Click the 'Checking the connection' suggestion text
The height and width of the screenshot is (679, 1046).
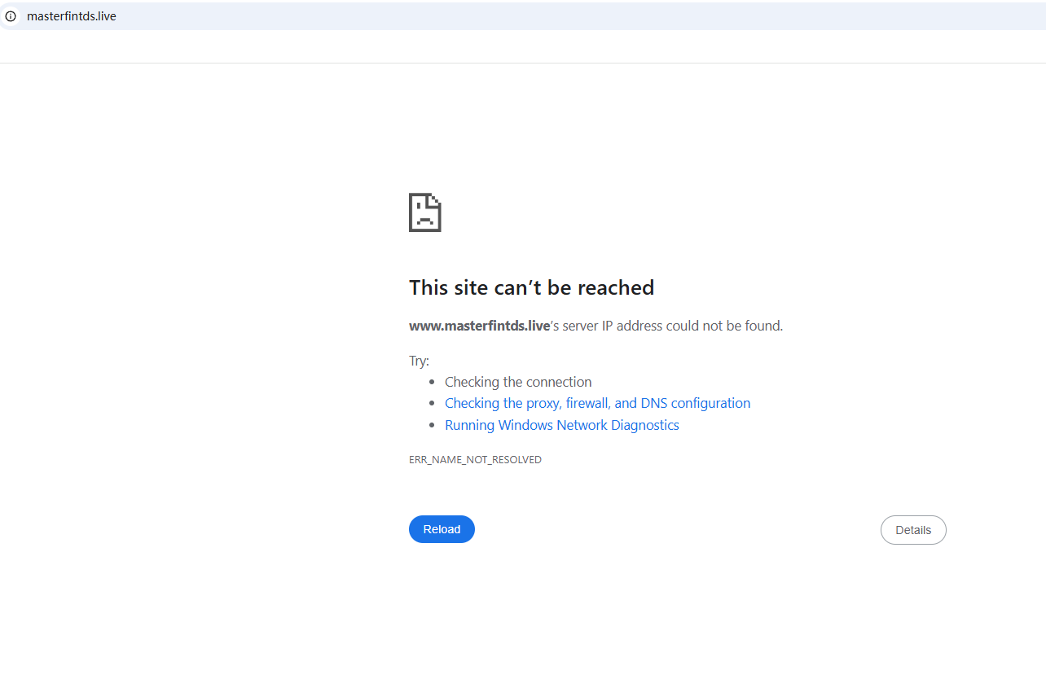518,382
